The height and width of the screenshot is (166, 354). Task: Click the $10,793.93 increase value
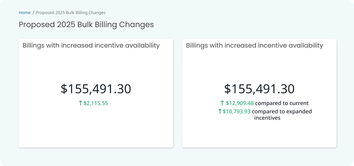click(237, 111)
